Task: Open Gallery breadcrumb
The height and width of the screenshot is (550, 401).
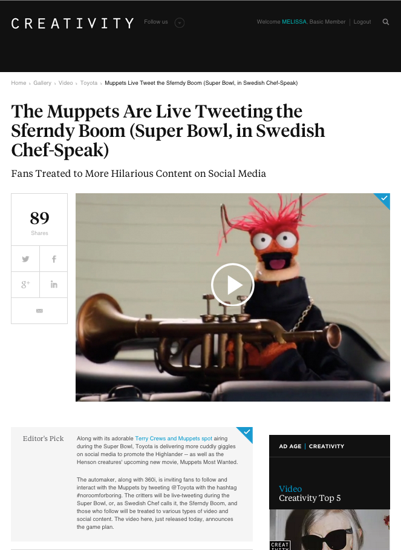Action: [42, 83]
